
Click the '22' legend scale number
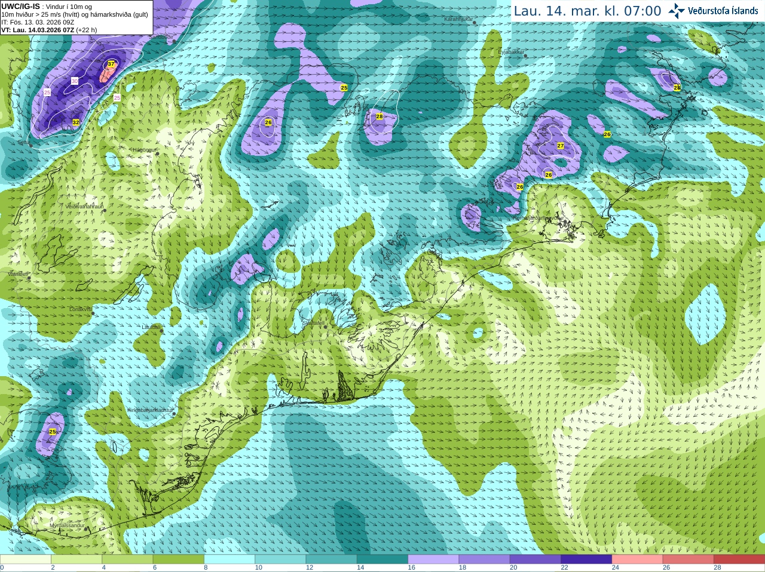coord(564,568)
